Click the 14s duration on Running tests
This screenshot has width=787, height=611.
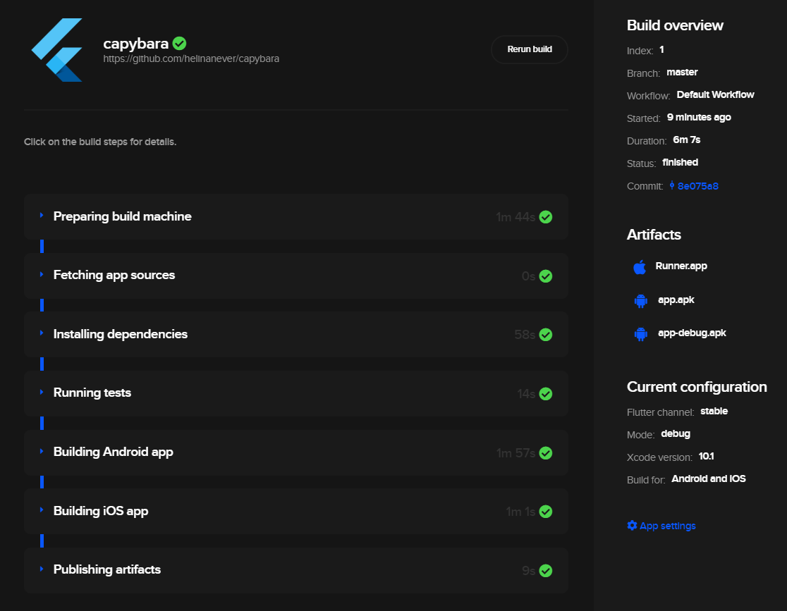(526, 394)
